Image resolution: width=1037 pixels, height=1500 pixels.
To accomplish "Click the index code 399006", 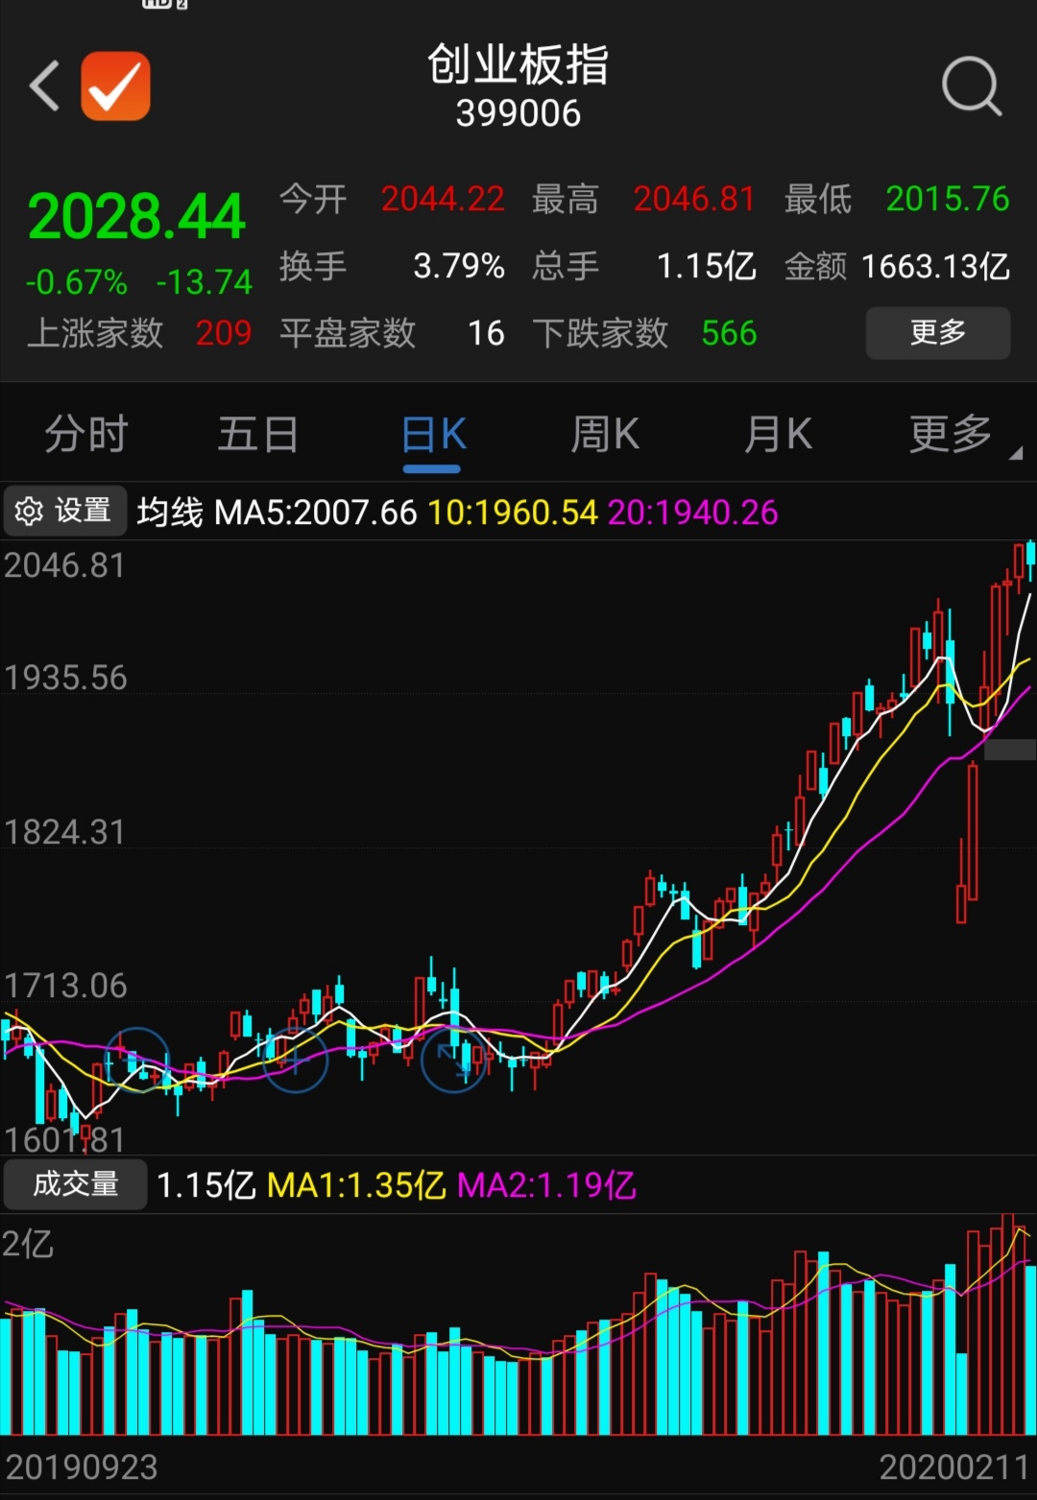I will (x=518, y=114).
